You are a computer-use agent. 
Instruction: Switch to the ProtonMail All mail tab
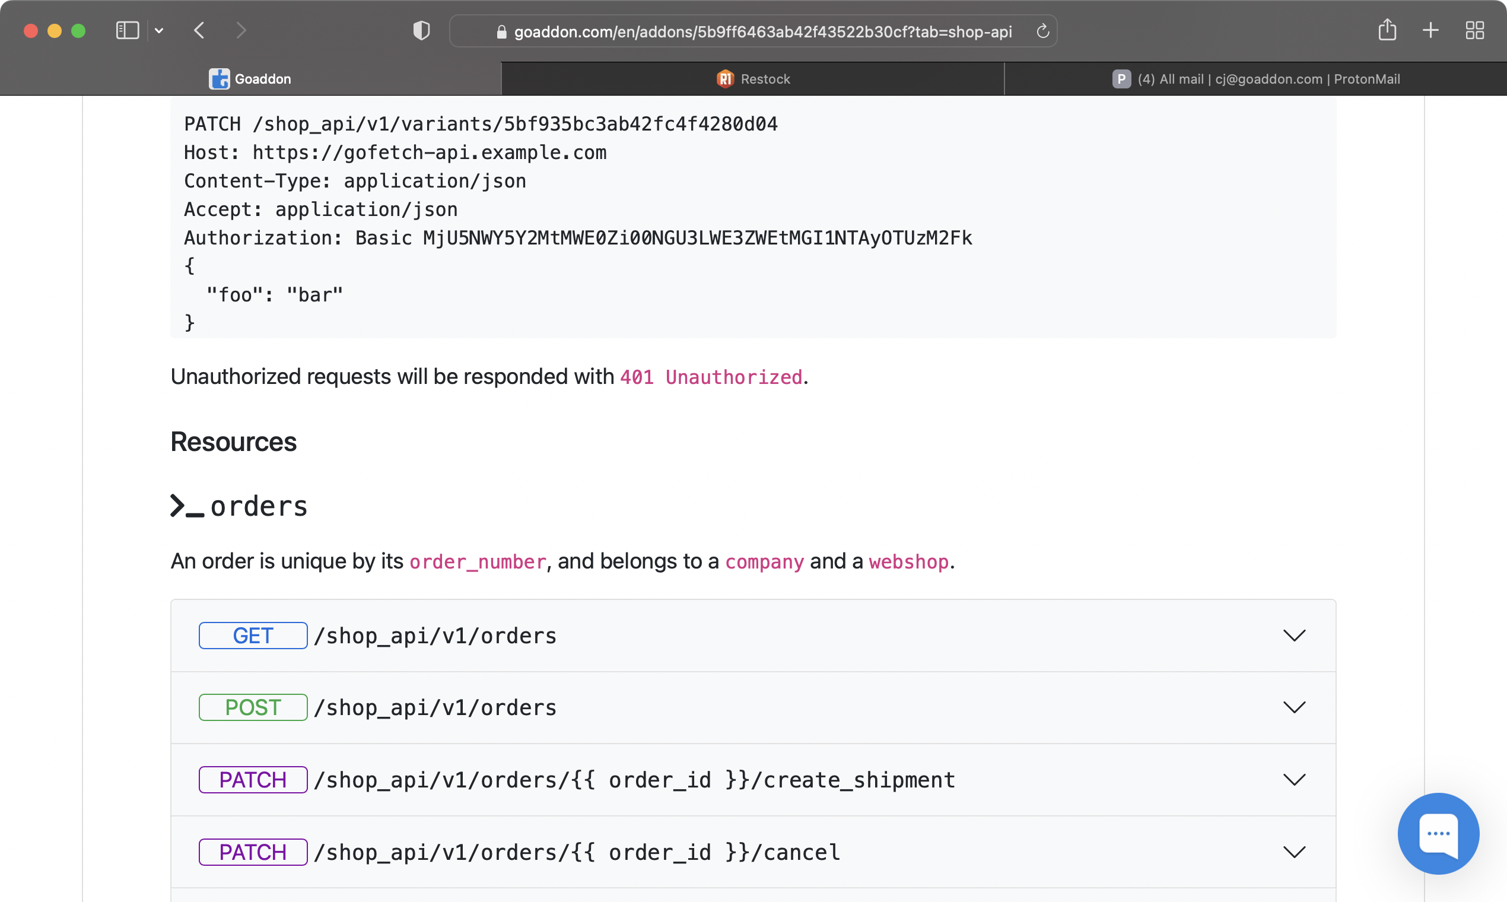click(x=1255, y=79)
